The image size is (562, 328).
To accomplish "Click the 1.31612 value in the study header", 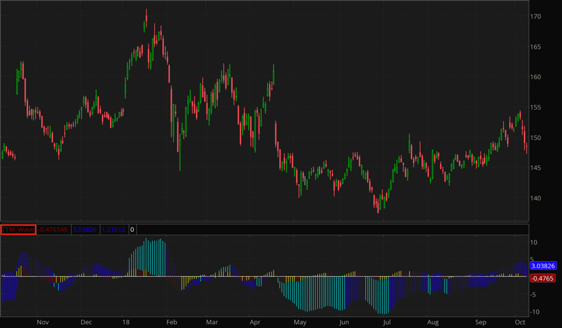I will [113, 229].
